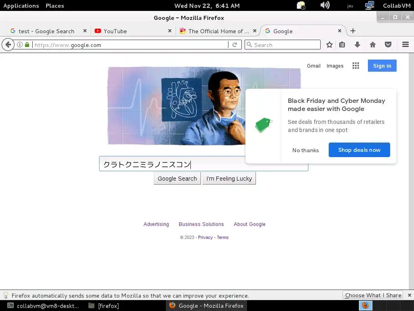Open the Applications menu

[21, 6]
